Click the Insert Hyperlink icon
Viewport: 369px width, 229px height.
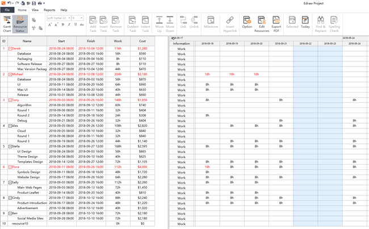229,23
